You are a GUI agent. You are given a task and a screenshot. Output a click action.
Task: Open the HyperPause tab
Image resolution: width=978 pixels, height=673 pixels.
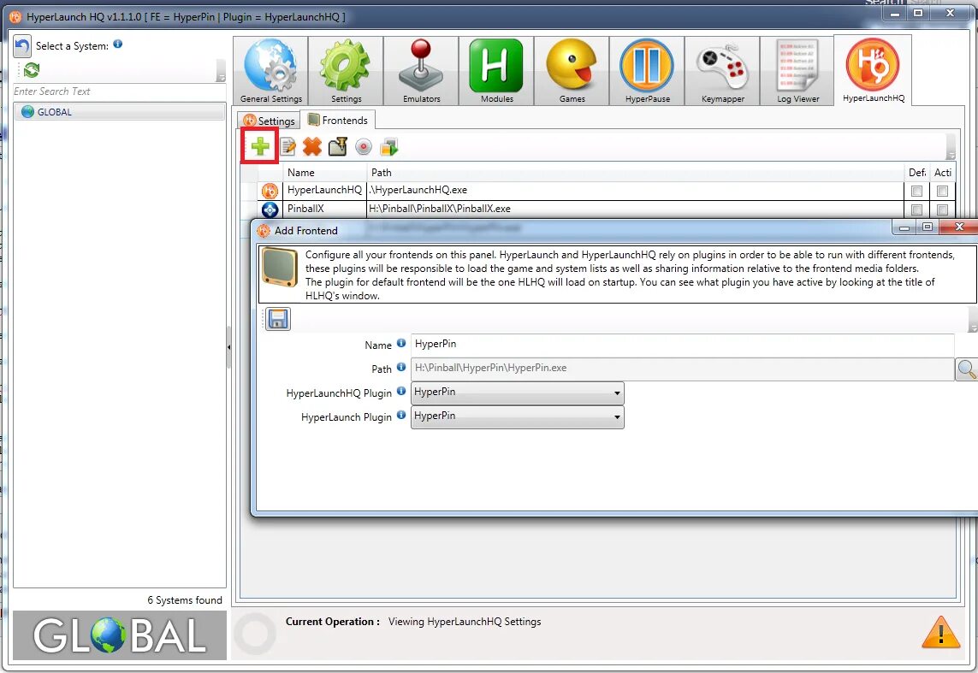point(647,70)
